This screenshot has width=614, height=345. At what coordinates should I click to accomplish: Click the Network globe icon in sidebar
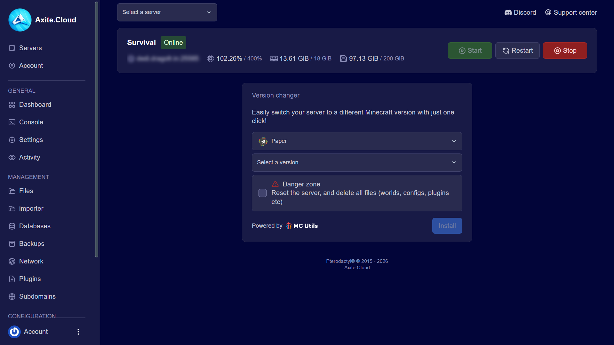pos(12,261)
